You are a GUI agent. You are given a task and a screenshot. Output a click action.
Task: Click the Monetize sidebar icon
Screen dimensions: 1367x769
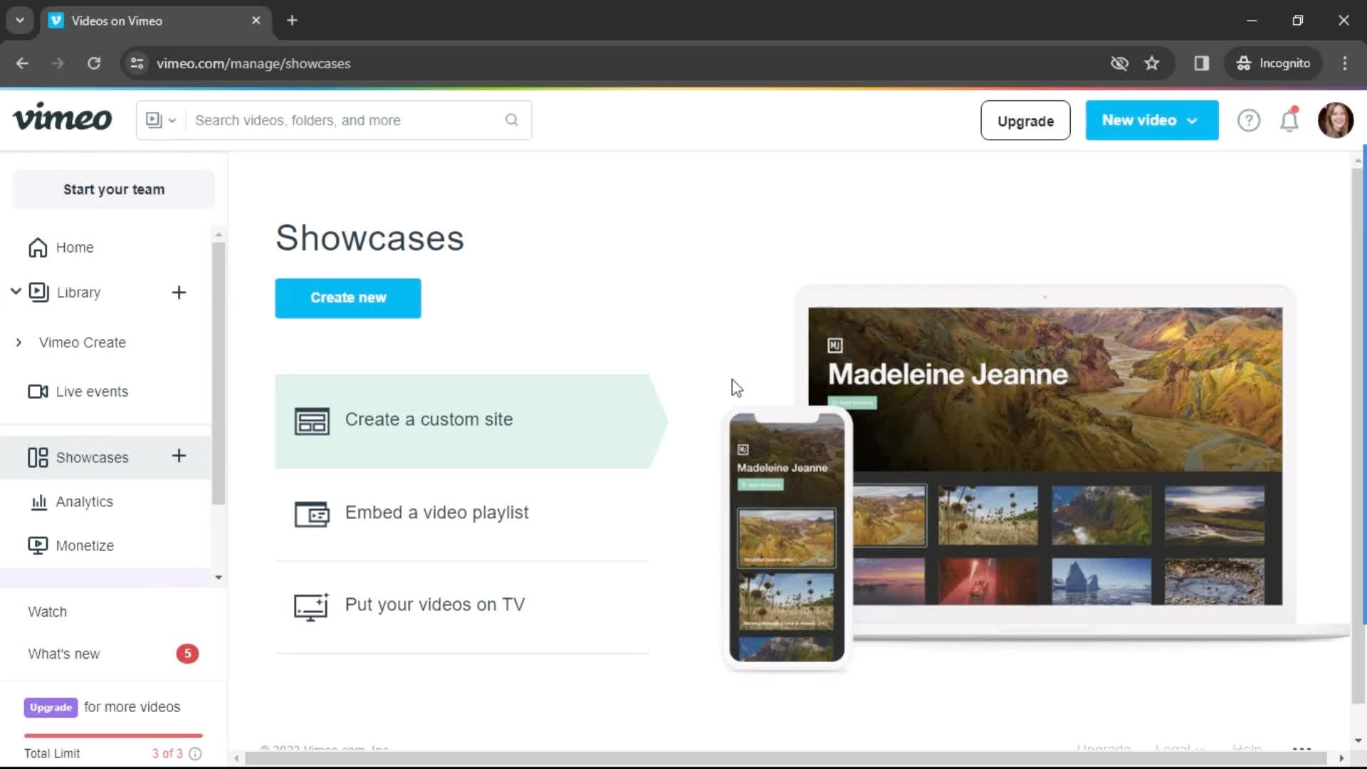pos(38,545)
